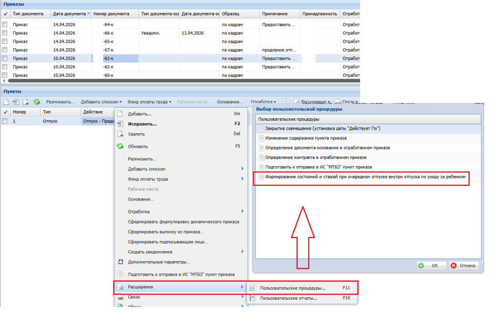Viewport: 489px width, 315px height.
Task: Click the Дополнительные параметры menu icon
Action: [120, 262]
